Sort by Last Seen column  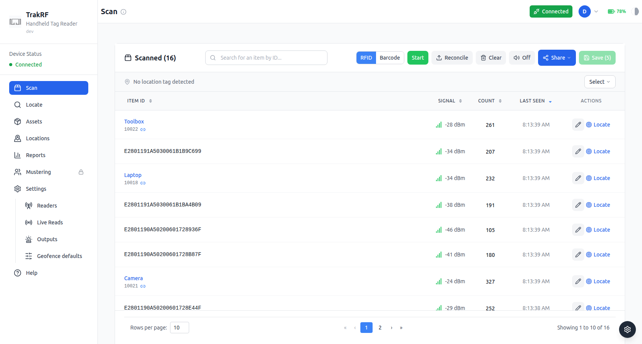click(x=536, y=101)
